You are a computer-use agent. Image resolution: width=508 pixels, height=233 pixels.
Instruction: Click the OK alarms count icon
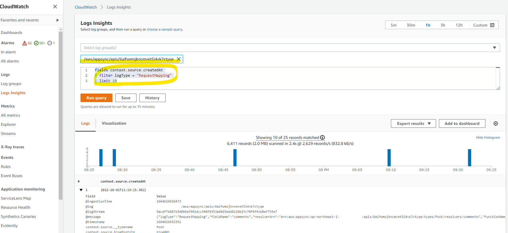tap(36, 43)
